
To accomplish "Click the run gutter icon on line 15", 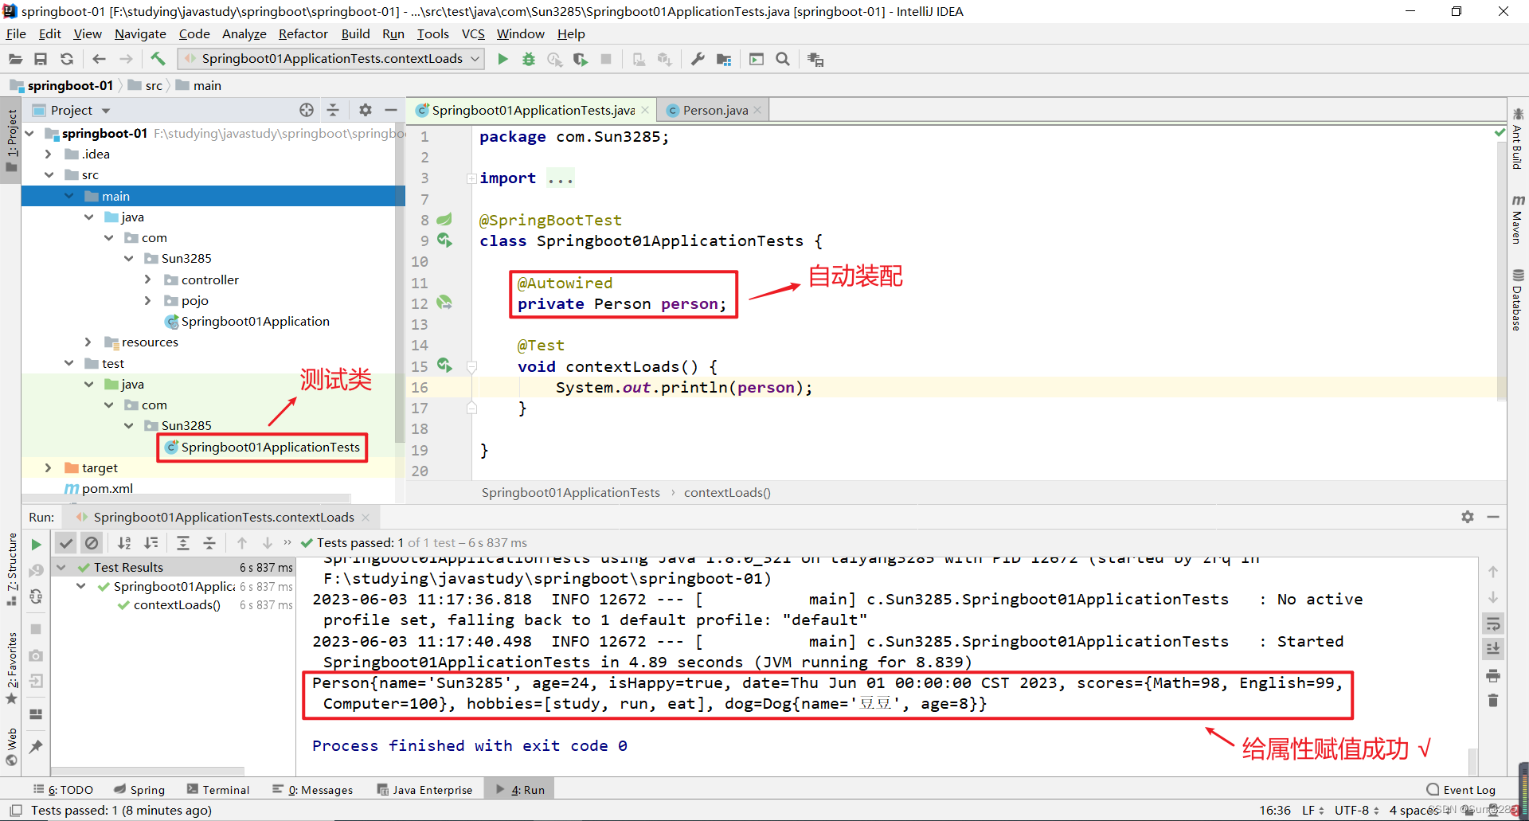I will tap(444, 366).
